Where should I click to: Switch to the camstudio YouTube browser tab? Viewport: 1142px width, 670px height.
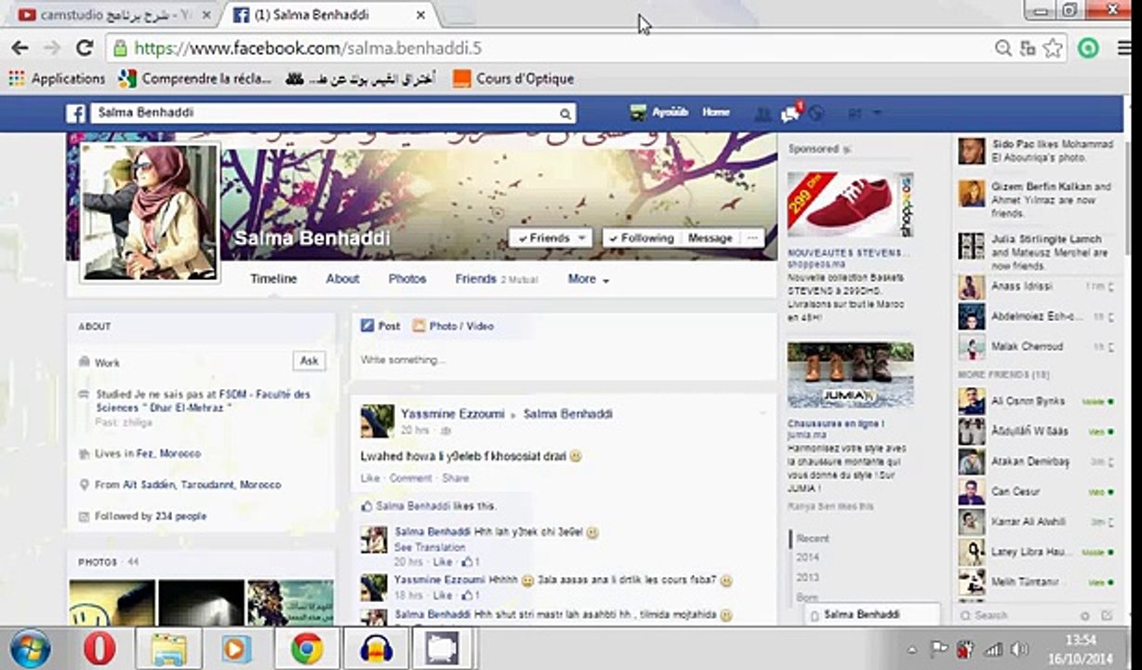coord(112,15)
